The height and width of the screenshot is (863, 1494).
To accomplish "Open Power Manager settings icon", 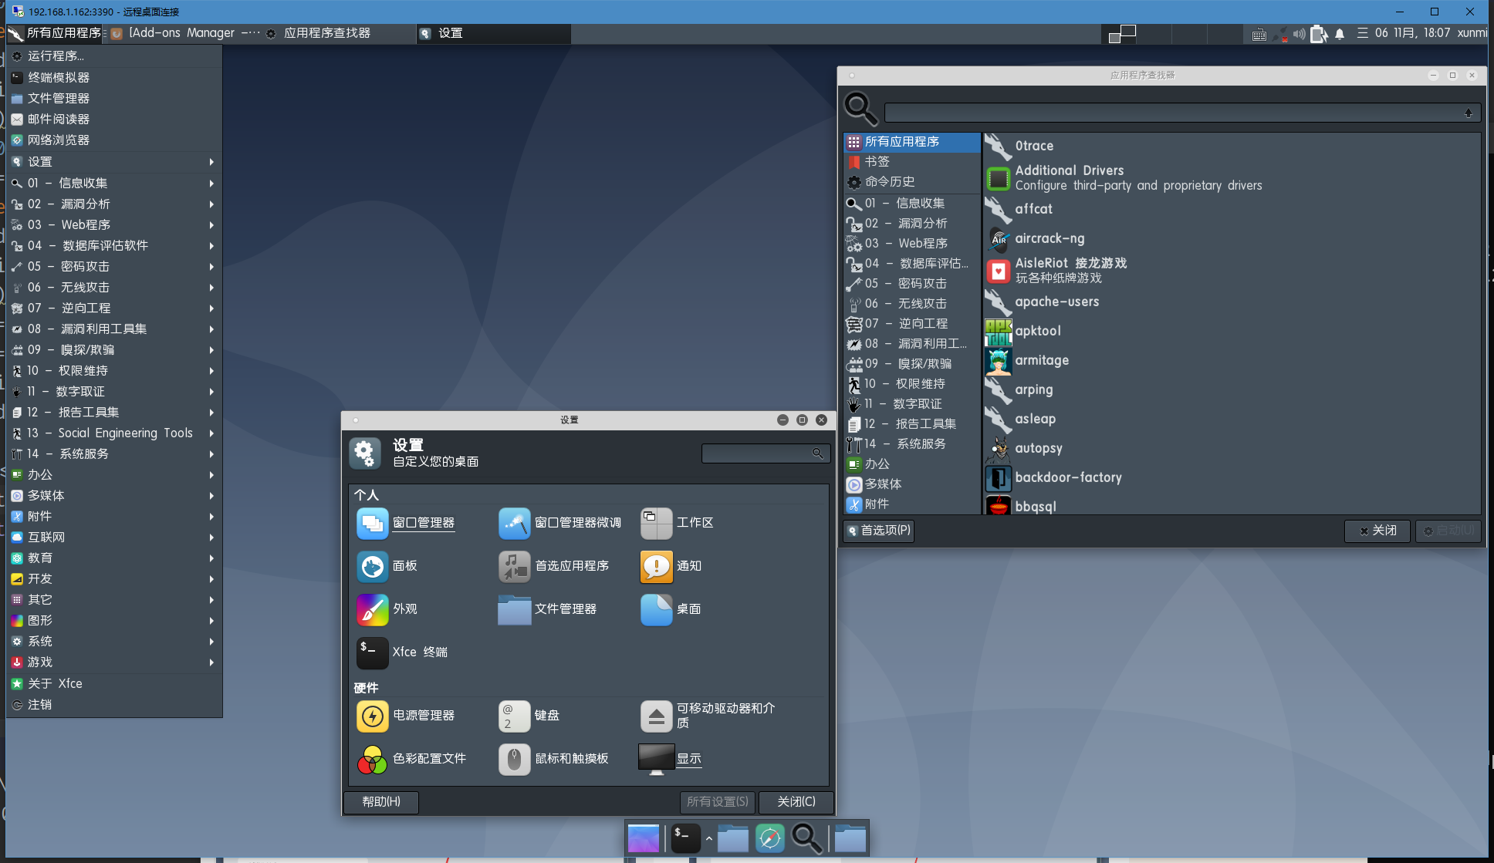I will 372,716.
